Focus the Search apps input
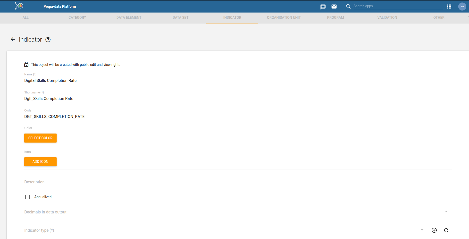Viewport: 469px width, 239px height. pyautogui.click(x=398, y=6)
